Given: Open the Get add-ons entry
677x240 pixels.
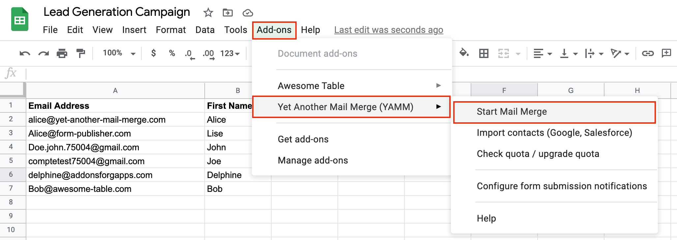Looking at the screenshot, I should click(x=303, y=139).
